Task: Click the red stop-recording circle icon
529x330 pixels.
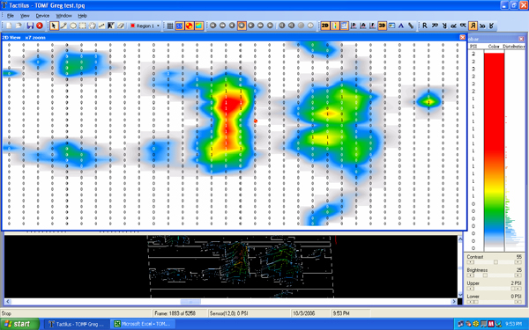Action: [x=40, y=26]
